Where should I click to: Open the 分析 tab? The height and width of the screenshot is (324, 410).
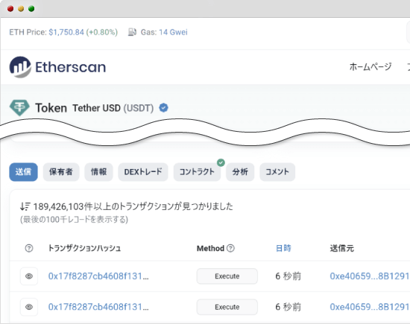240,172
